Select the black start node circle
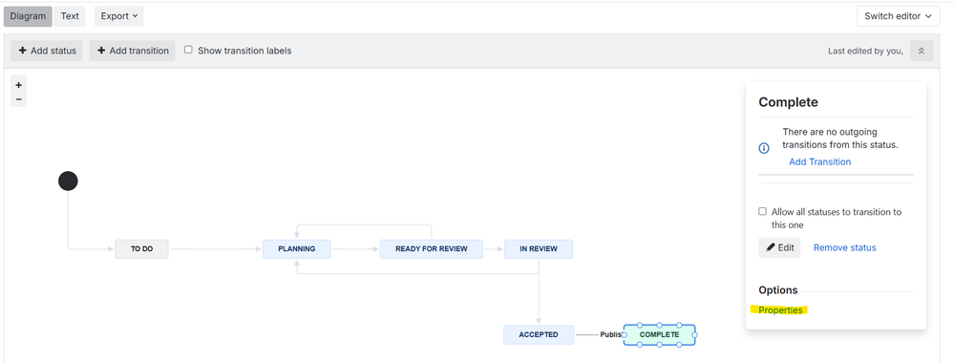954x362 pixels. point(68,181)
